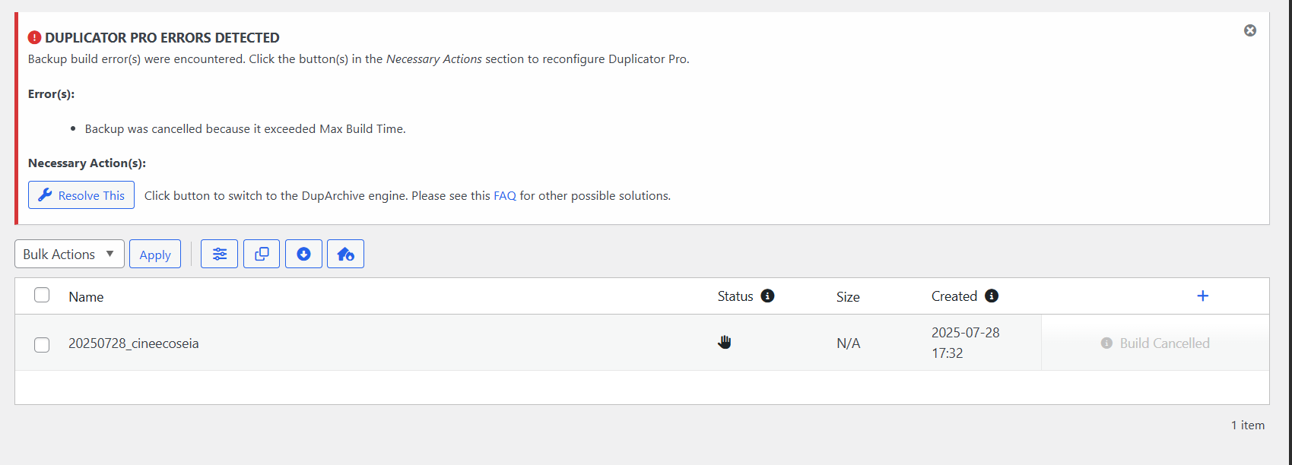Click the Build Cancelled info icon

pos(1106,343)
